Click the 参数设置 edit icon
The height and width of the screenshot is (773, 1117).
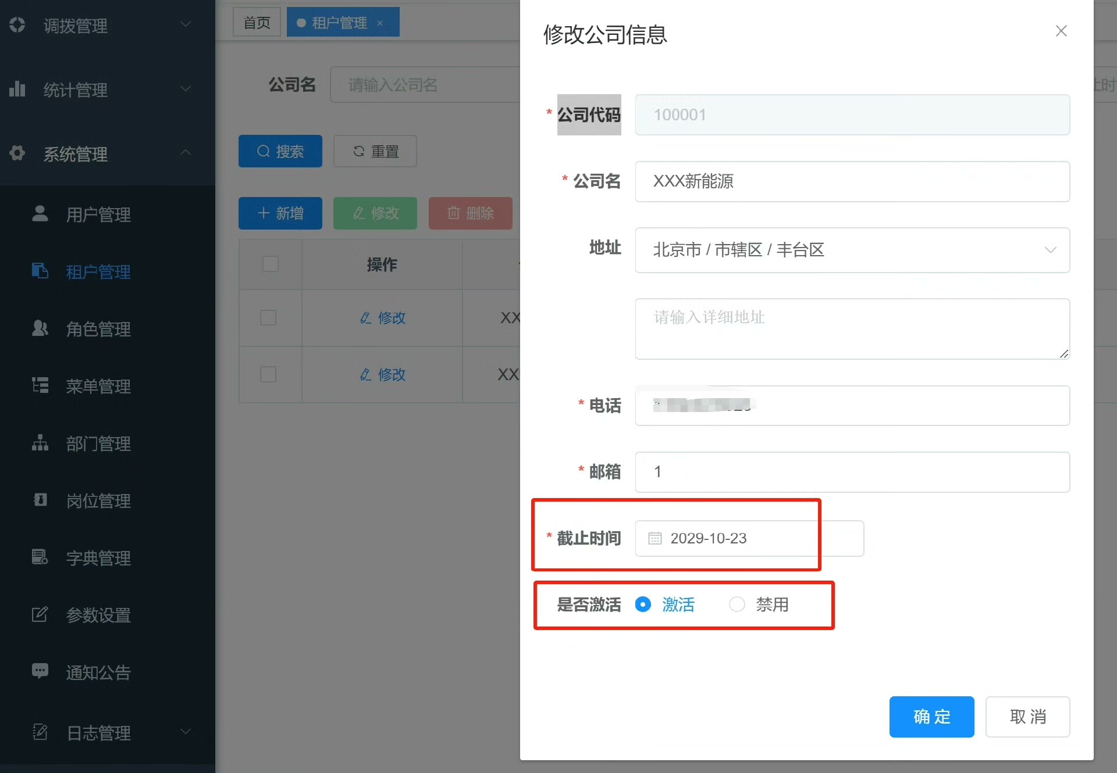click(40, 614)
